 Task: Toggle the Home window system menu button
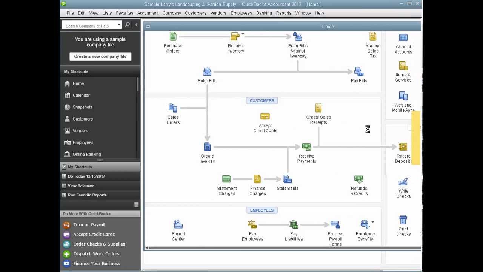[x=148, y=26]
